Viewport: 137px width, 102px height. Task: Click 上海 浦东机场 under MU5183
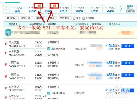click(58, 49)
